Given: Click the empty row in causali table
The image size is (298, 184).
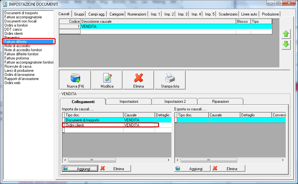Looking at the screenshot, I should pos(166,31).
